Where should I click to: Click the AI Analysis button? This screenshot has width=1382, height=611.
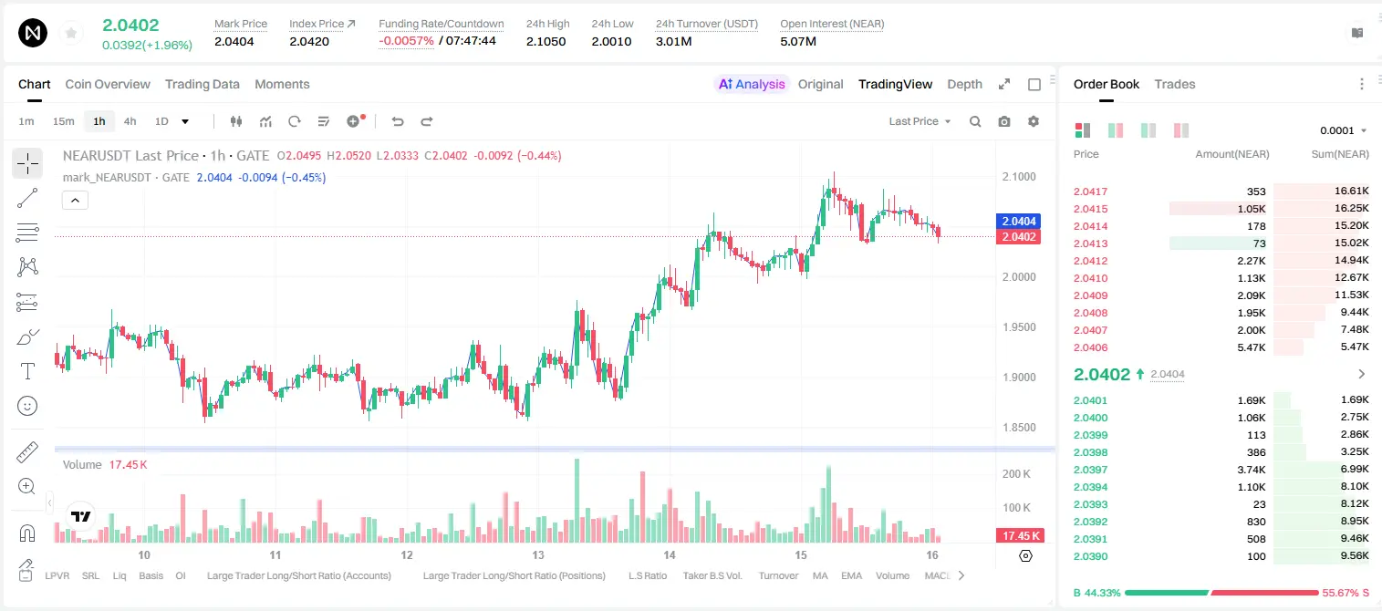tap(751, 84)
